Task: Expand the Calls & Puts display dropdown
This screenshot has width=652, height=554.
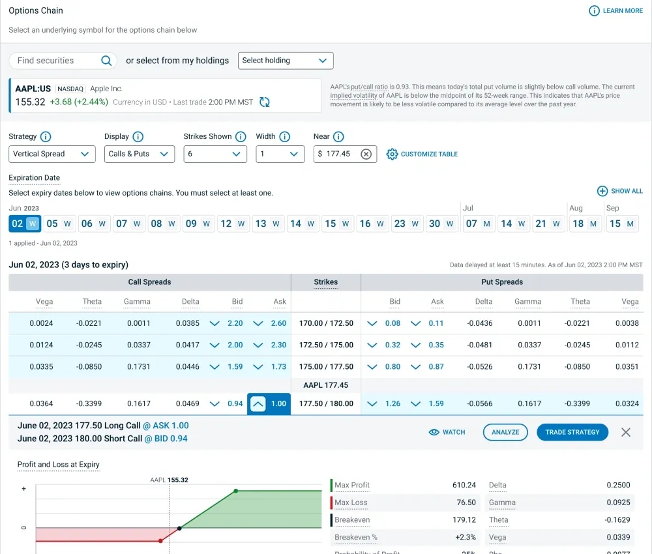Action: pyautogui.click(x=139, y=154)
